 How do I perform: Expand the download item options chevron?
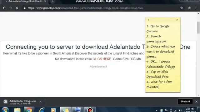[x=40, y=102]
